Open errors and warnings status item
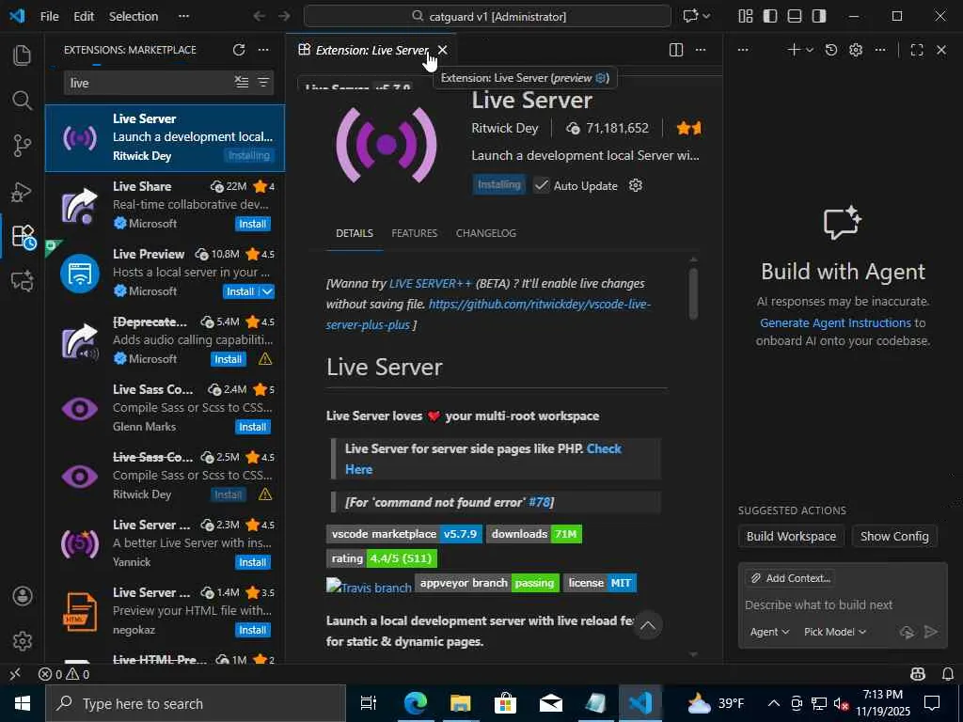Screen dimensions: 963x722 [x=64, y=674]
